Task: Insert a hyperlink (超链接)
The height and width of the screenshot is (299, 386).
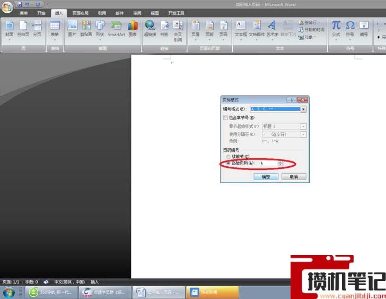Action: 150,29
